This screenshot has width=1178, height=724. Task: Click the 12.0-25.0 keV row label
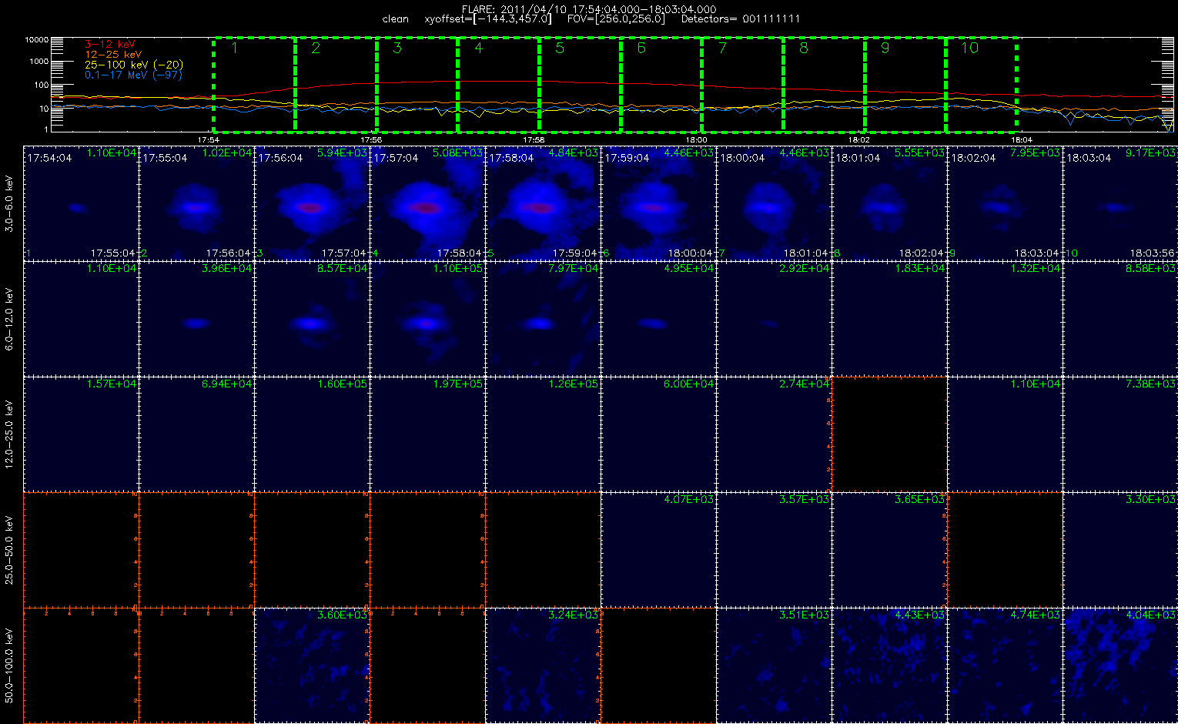click(x=9, y=434)
